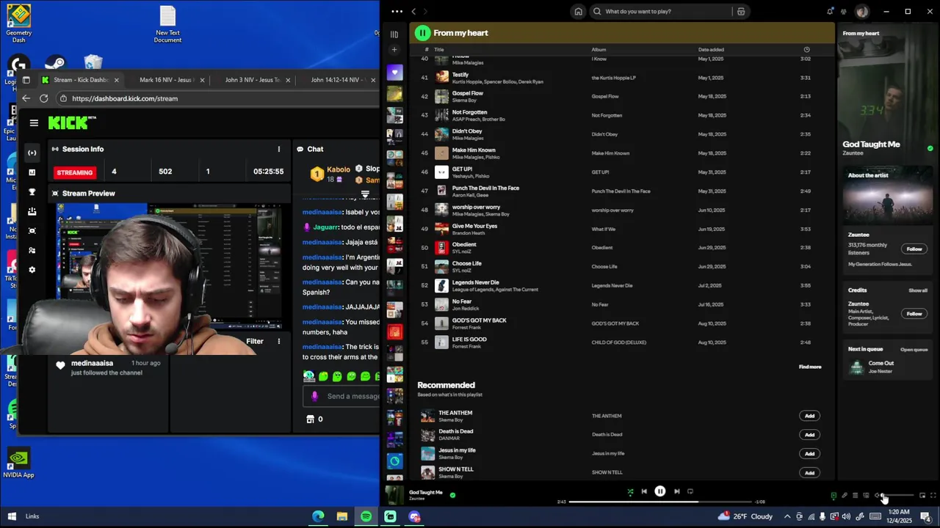
Task: Add THE ANTHEM to playlist
Action: pyautogui.click(x=809, y=416)
